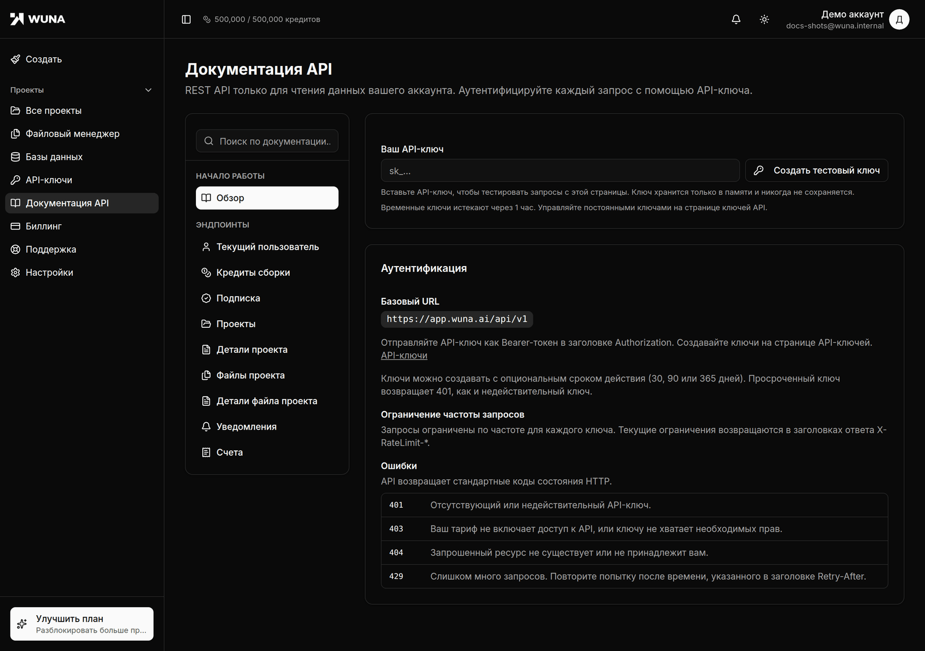Open Project files endpoint
Viewport: 925px width, 651px height.
click(x=267, y=375)
